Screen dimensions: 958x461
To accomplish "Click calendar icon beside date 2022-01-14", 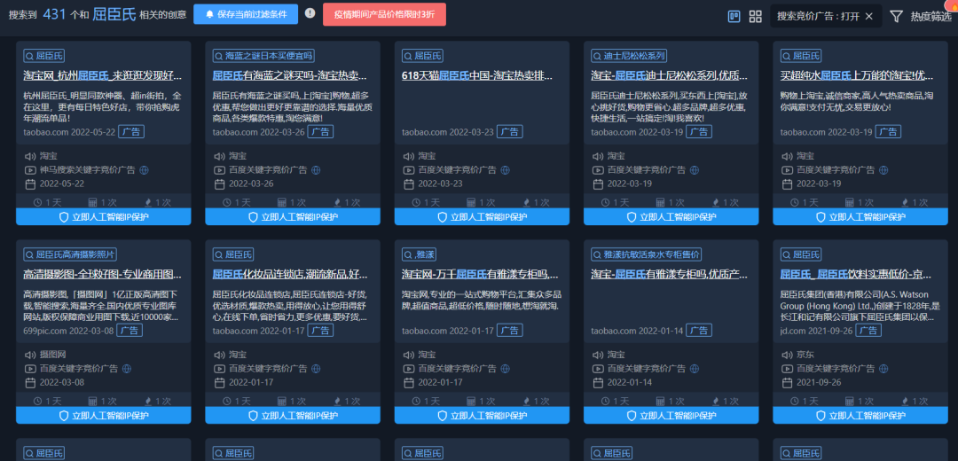I will 598,382.
